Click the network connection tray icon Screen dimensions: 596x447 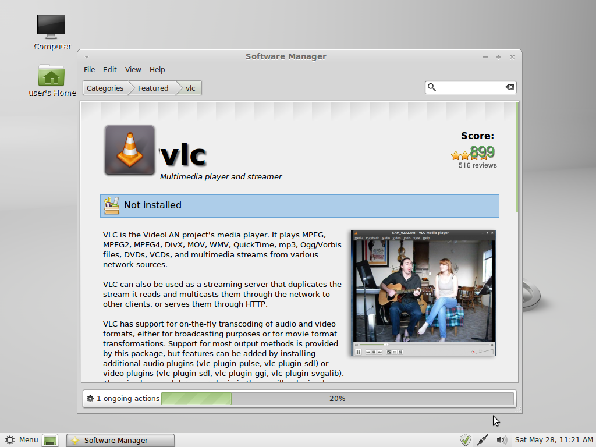[483, 440]
